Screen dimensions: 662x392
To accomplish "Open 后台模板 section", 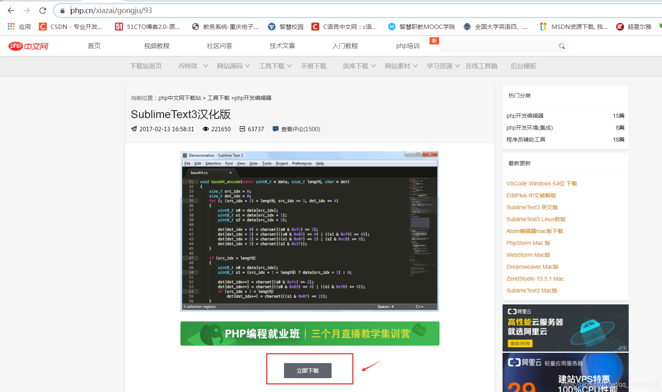I will pos(524,66).
